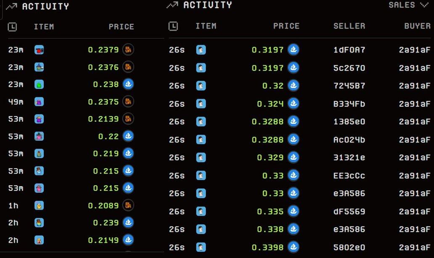The image size is (434, 258).
Task: Click the PRICE header in the left panel
Action: coord(121,27)
